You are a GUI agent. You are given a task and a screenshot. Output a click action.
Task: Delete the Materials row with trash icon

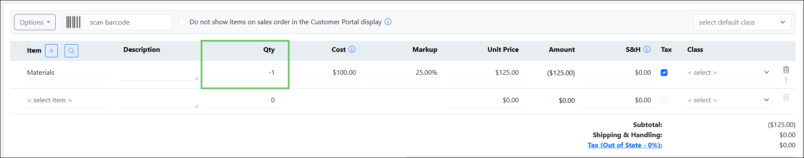[x=786, y=70]
